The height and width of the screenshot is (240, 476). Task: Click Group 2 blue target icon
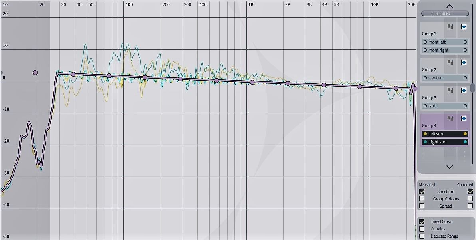click(x=464, y=63)
